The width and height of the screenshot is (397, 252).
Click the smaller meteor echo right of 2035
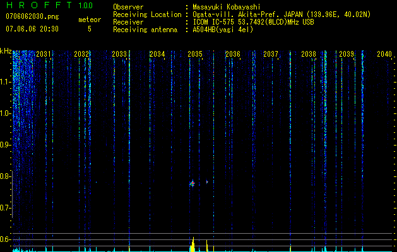pyautogui.click(x=207, y=181)
